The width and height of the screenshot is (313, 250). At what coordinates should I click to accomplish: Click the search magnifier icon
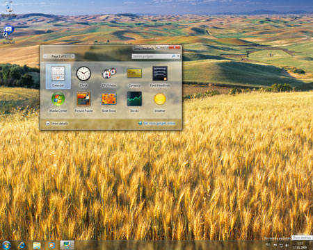pyautogui.click(x=173, y=56)
